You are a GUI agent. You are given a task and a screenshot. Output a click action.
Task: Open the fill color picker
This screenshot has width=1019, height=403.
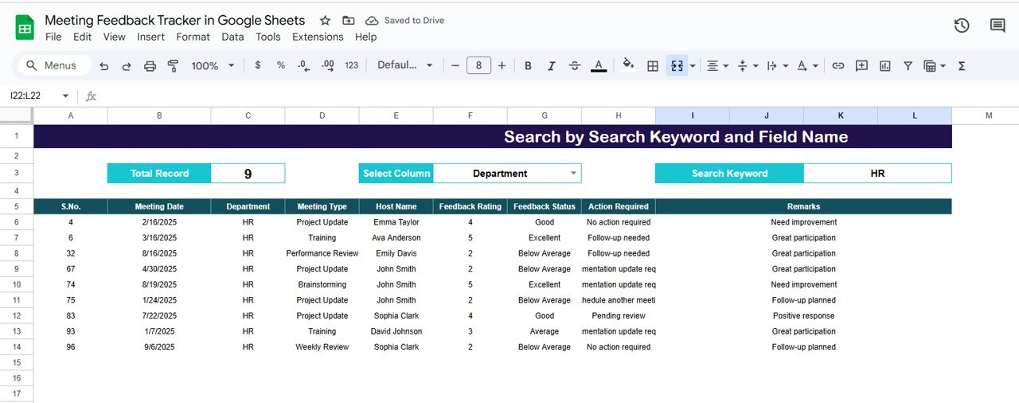(628, 66)
